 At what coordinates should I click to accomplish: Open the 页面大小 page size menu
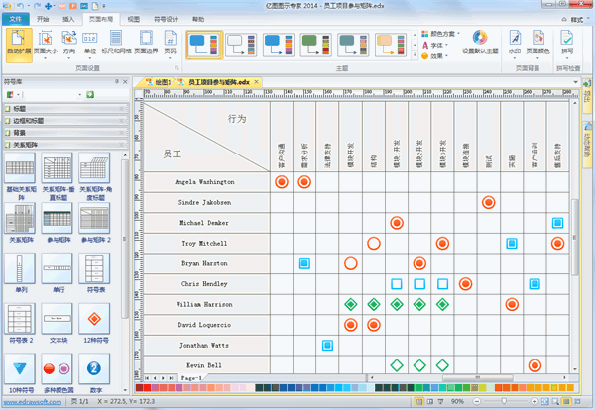click(x=46, y=46)
